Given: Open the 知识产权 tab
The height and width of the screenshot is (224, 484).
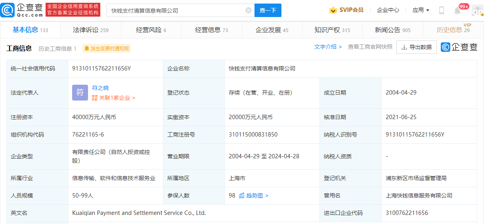Looking at the screenshot, I should point(332,30).
